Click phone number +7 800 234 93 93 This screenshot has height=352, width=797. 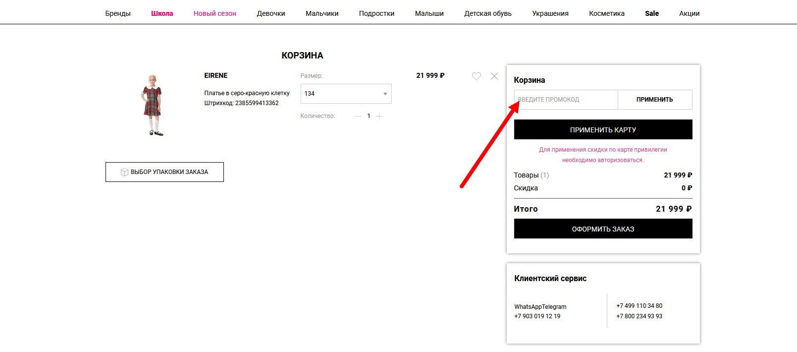[639, 316]
